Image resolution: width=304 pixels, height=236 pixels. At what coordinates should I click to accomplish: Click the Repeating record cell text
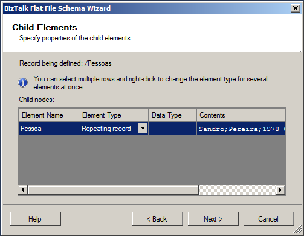pos(106,129)
